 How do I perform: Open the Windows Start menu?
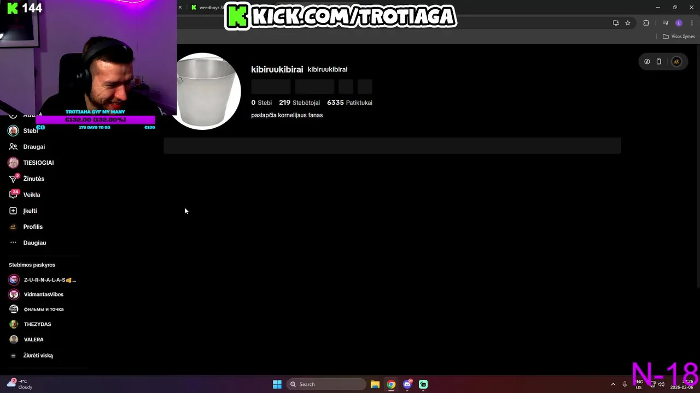coord(277,384)
